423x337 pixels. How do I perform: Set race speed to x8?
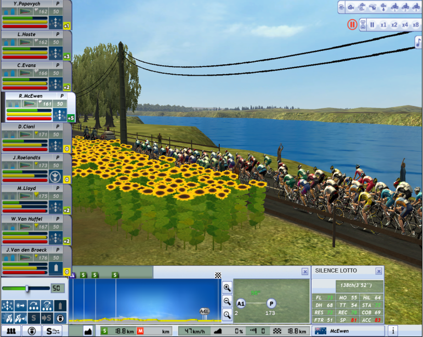click(x=415, y=25)
